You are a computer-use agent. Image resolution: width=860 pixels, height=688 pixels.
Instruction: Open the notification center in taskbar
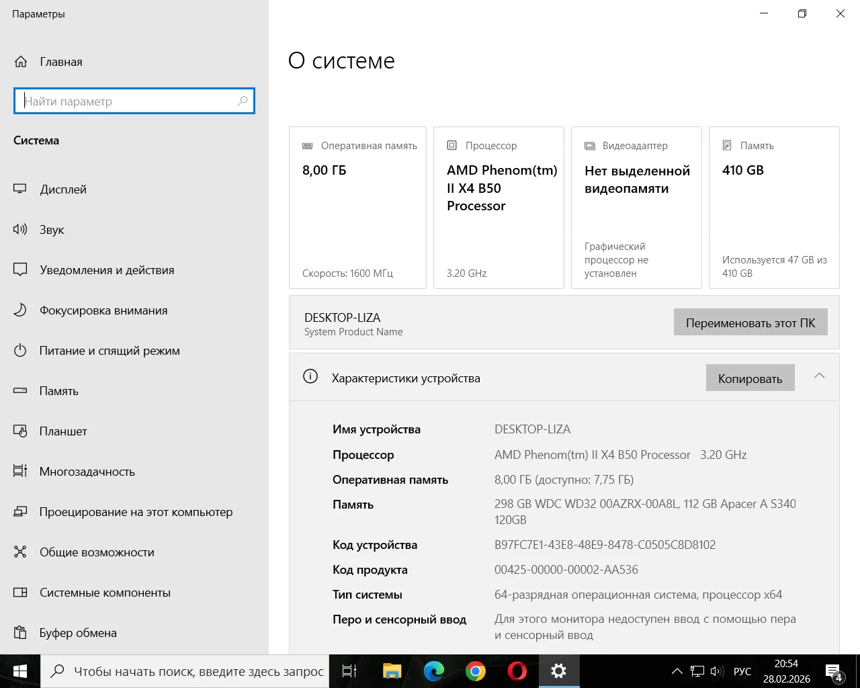pyautogui.click(x=833, y=671)
